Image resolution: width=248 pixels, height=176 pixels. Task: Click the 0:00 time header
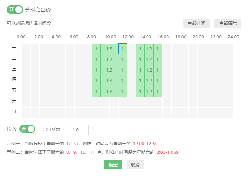[x=21, y=37]
